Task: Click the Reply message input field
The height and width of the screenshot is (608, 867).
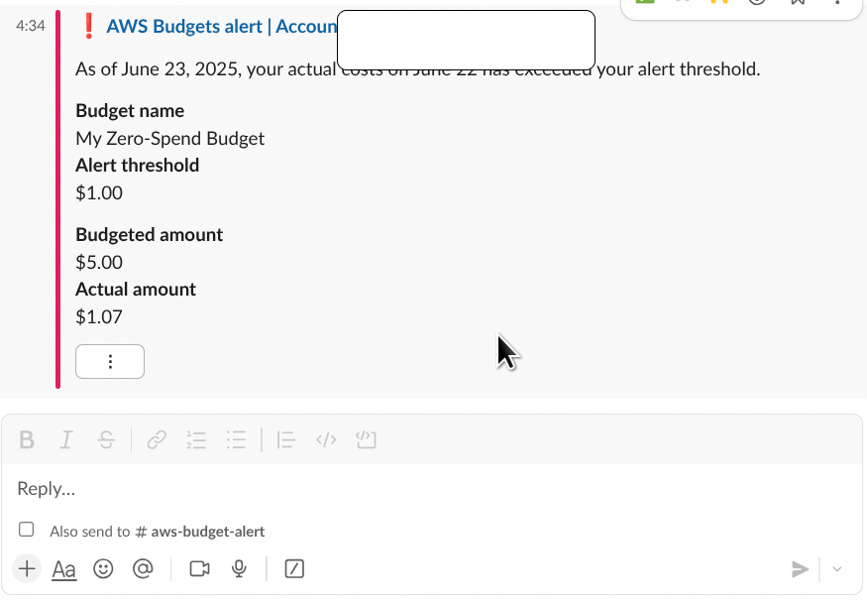Action: 431,489
